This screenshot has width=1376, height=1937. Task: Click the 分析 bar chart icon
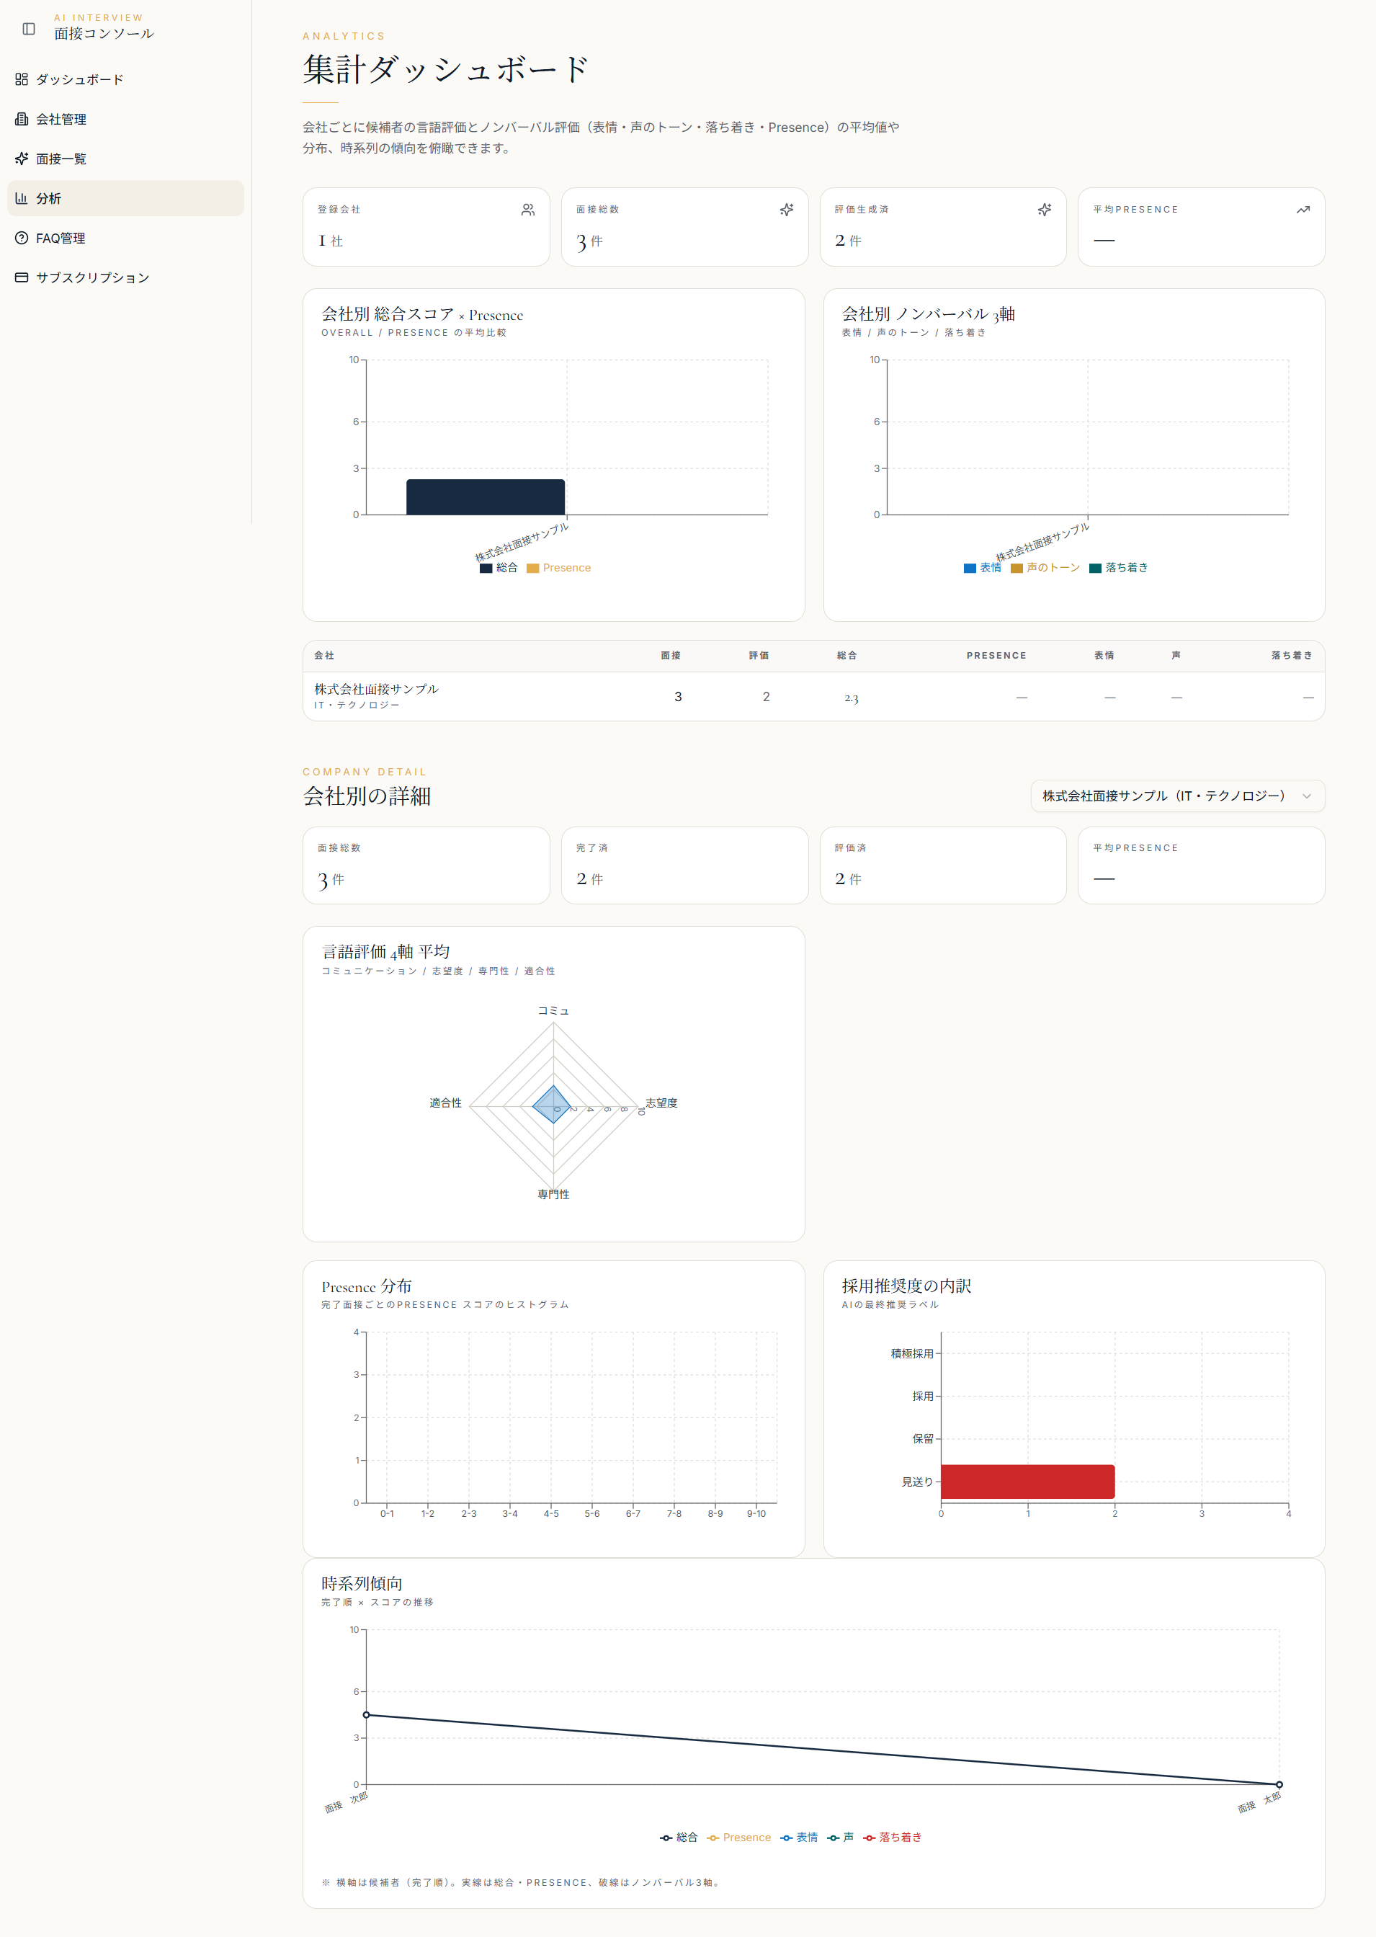[x=22, y=198]
